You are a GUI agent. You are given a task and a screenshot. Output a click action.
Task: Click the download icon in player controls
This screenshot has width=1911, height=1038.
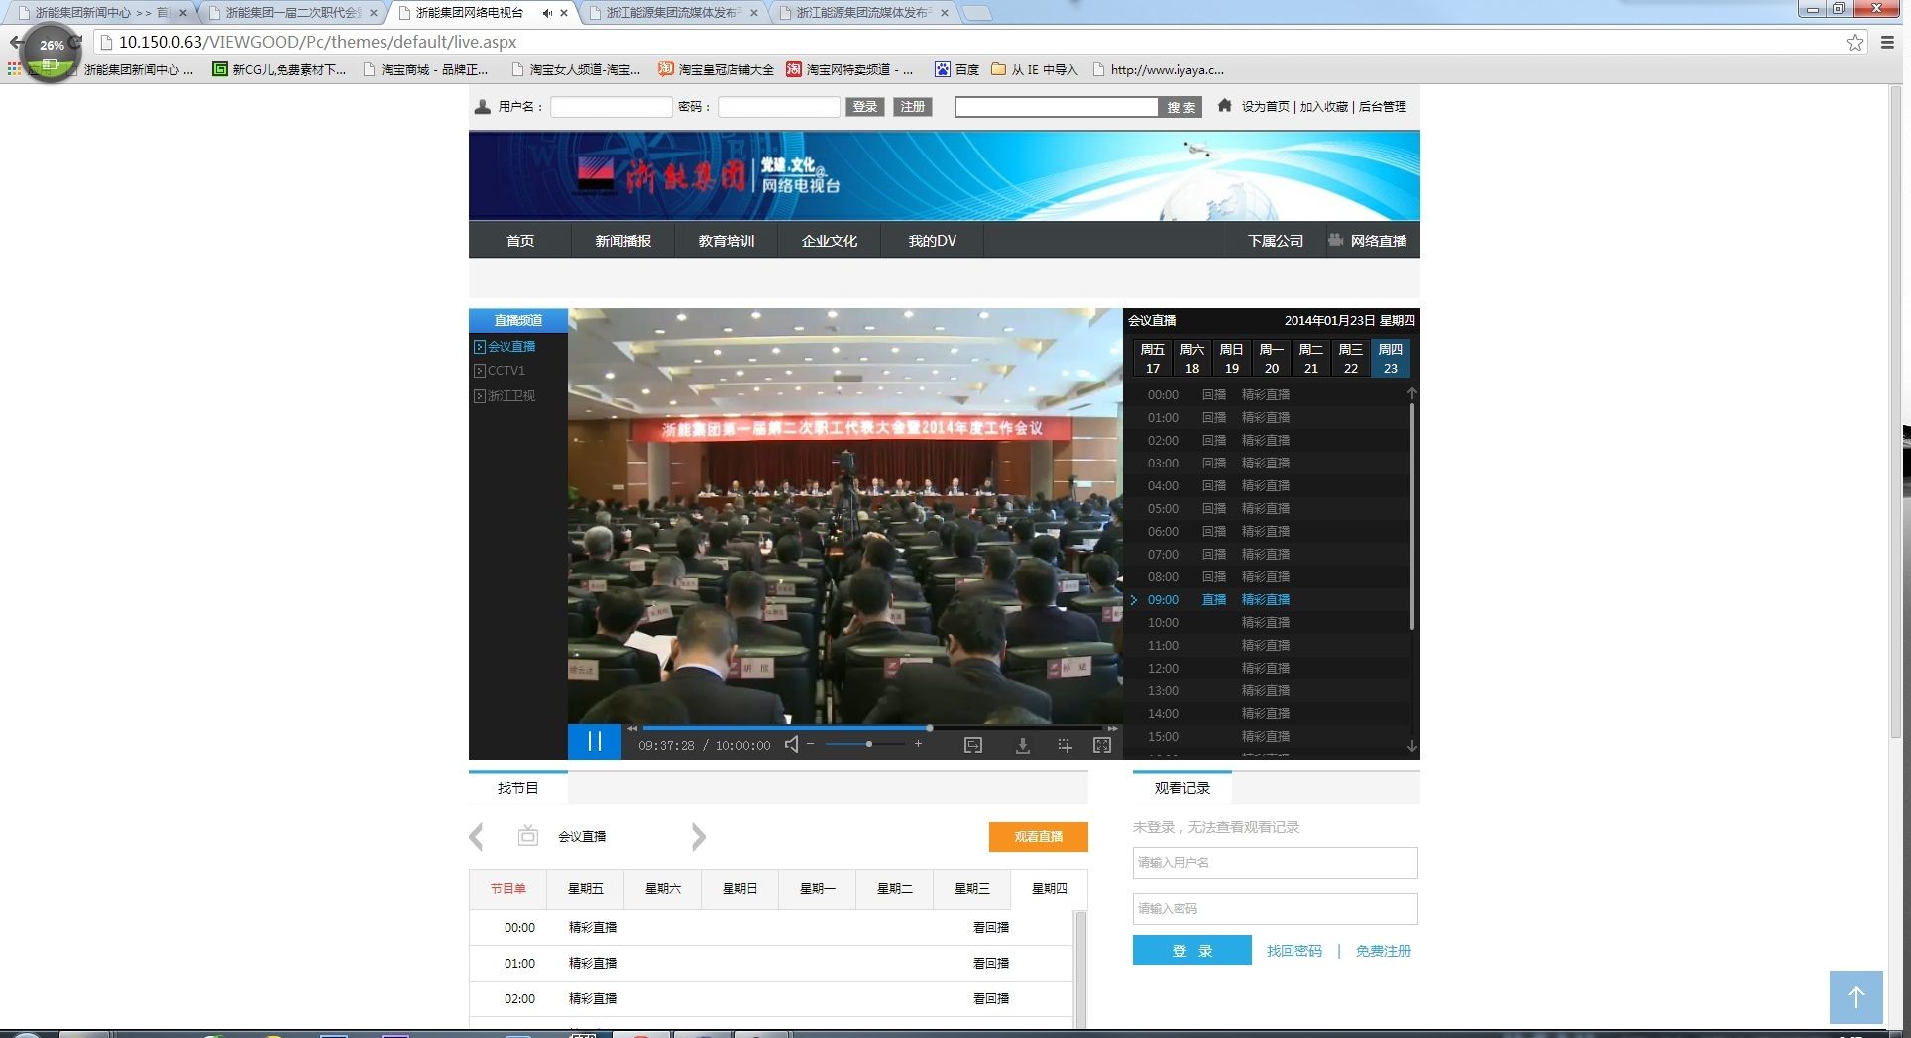(x=1022, y=743)
